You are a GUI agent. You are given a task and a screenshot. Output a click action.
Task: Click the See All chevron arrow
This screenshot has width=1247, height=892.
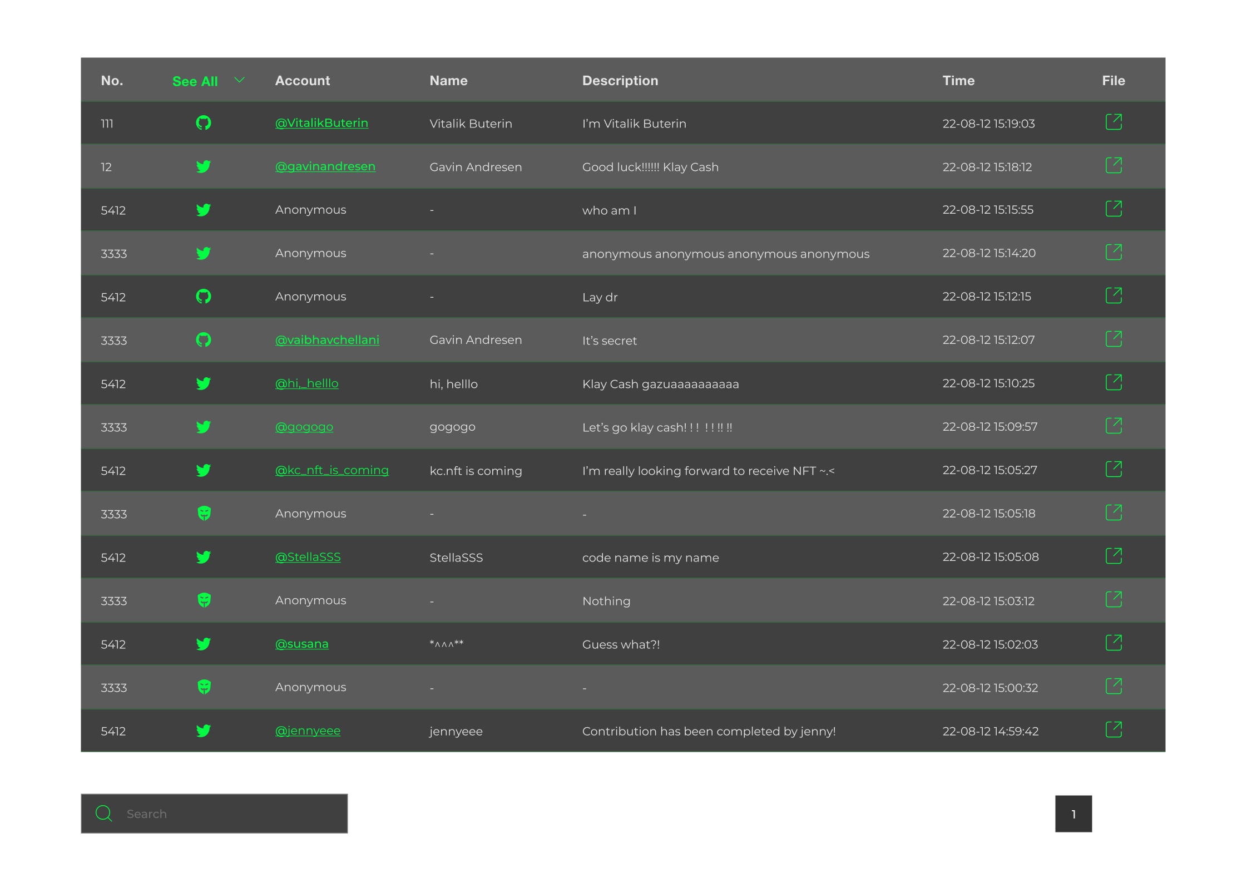[240, 80]
